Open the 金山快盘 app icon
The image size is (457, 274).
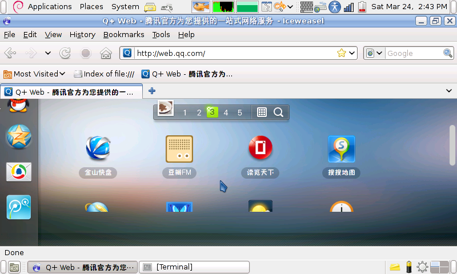click(98, 148)
